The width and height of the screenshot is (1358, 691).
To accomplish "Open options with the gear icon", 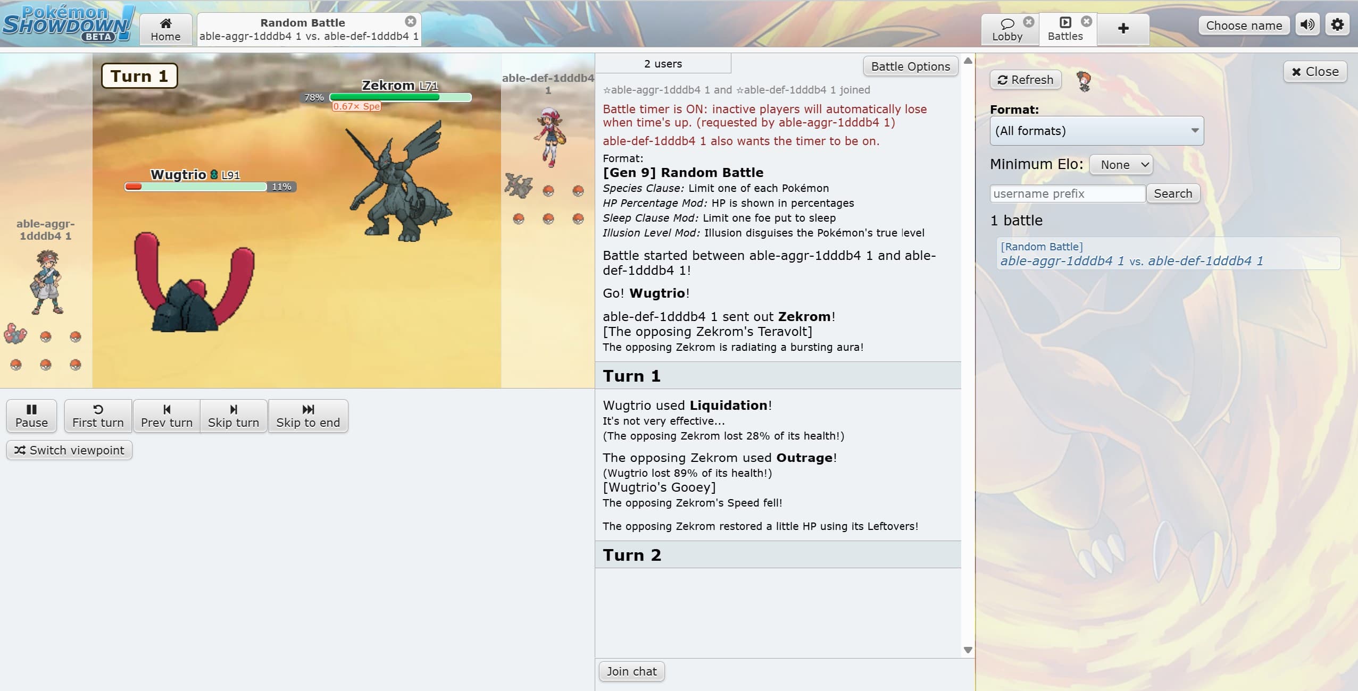I will click(1337, 25).
